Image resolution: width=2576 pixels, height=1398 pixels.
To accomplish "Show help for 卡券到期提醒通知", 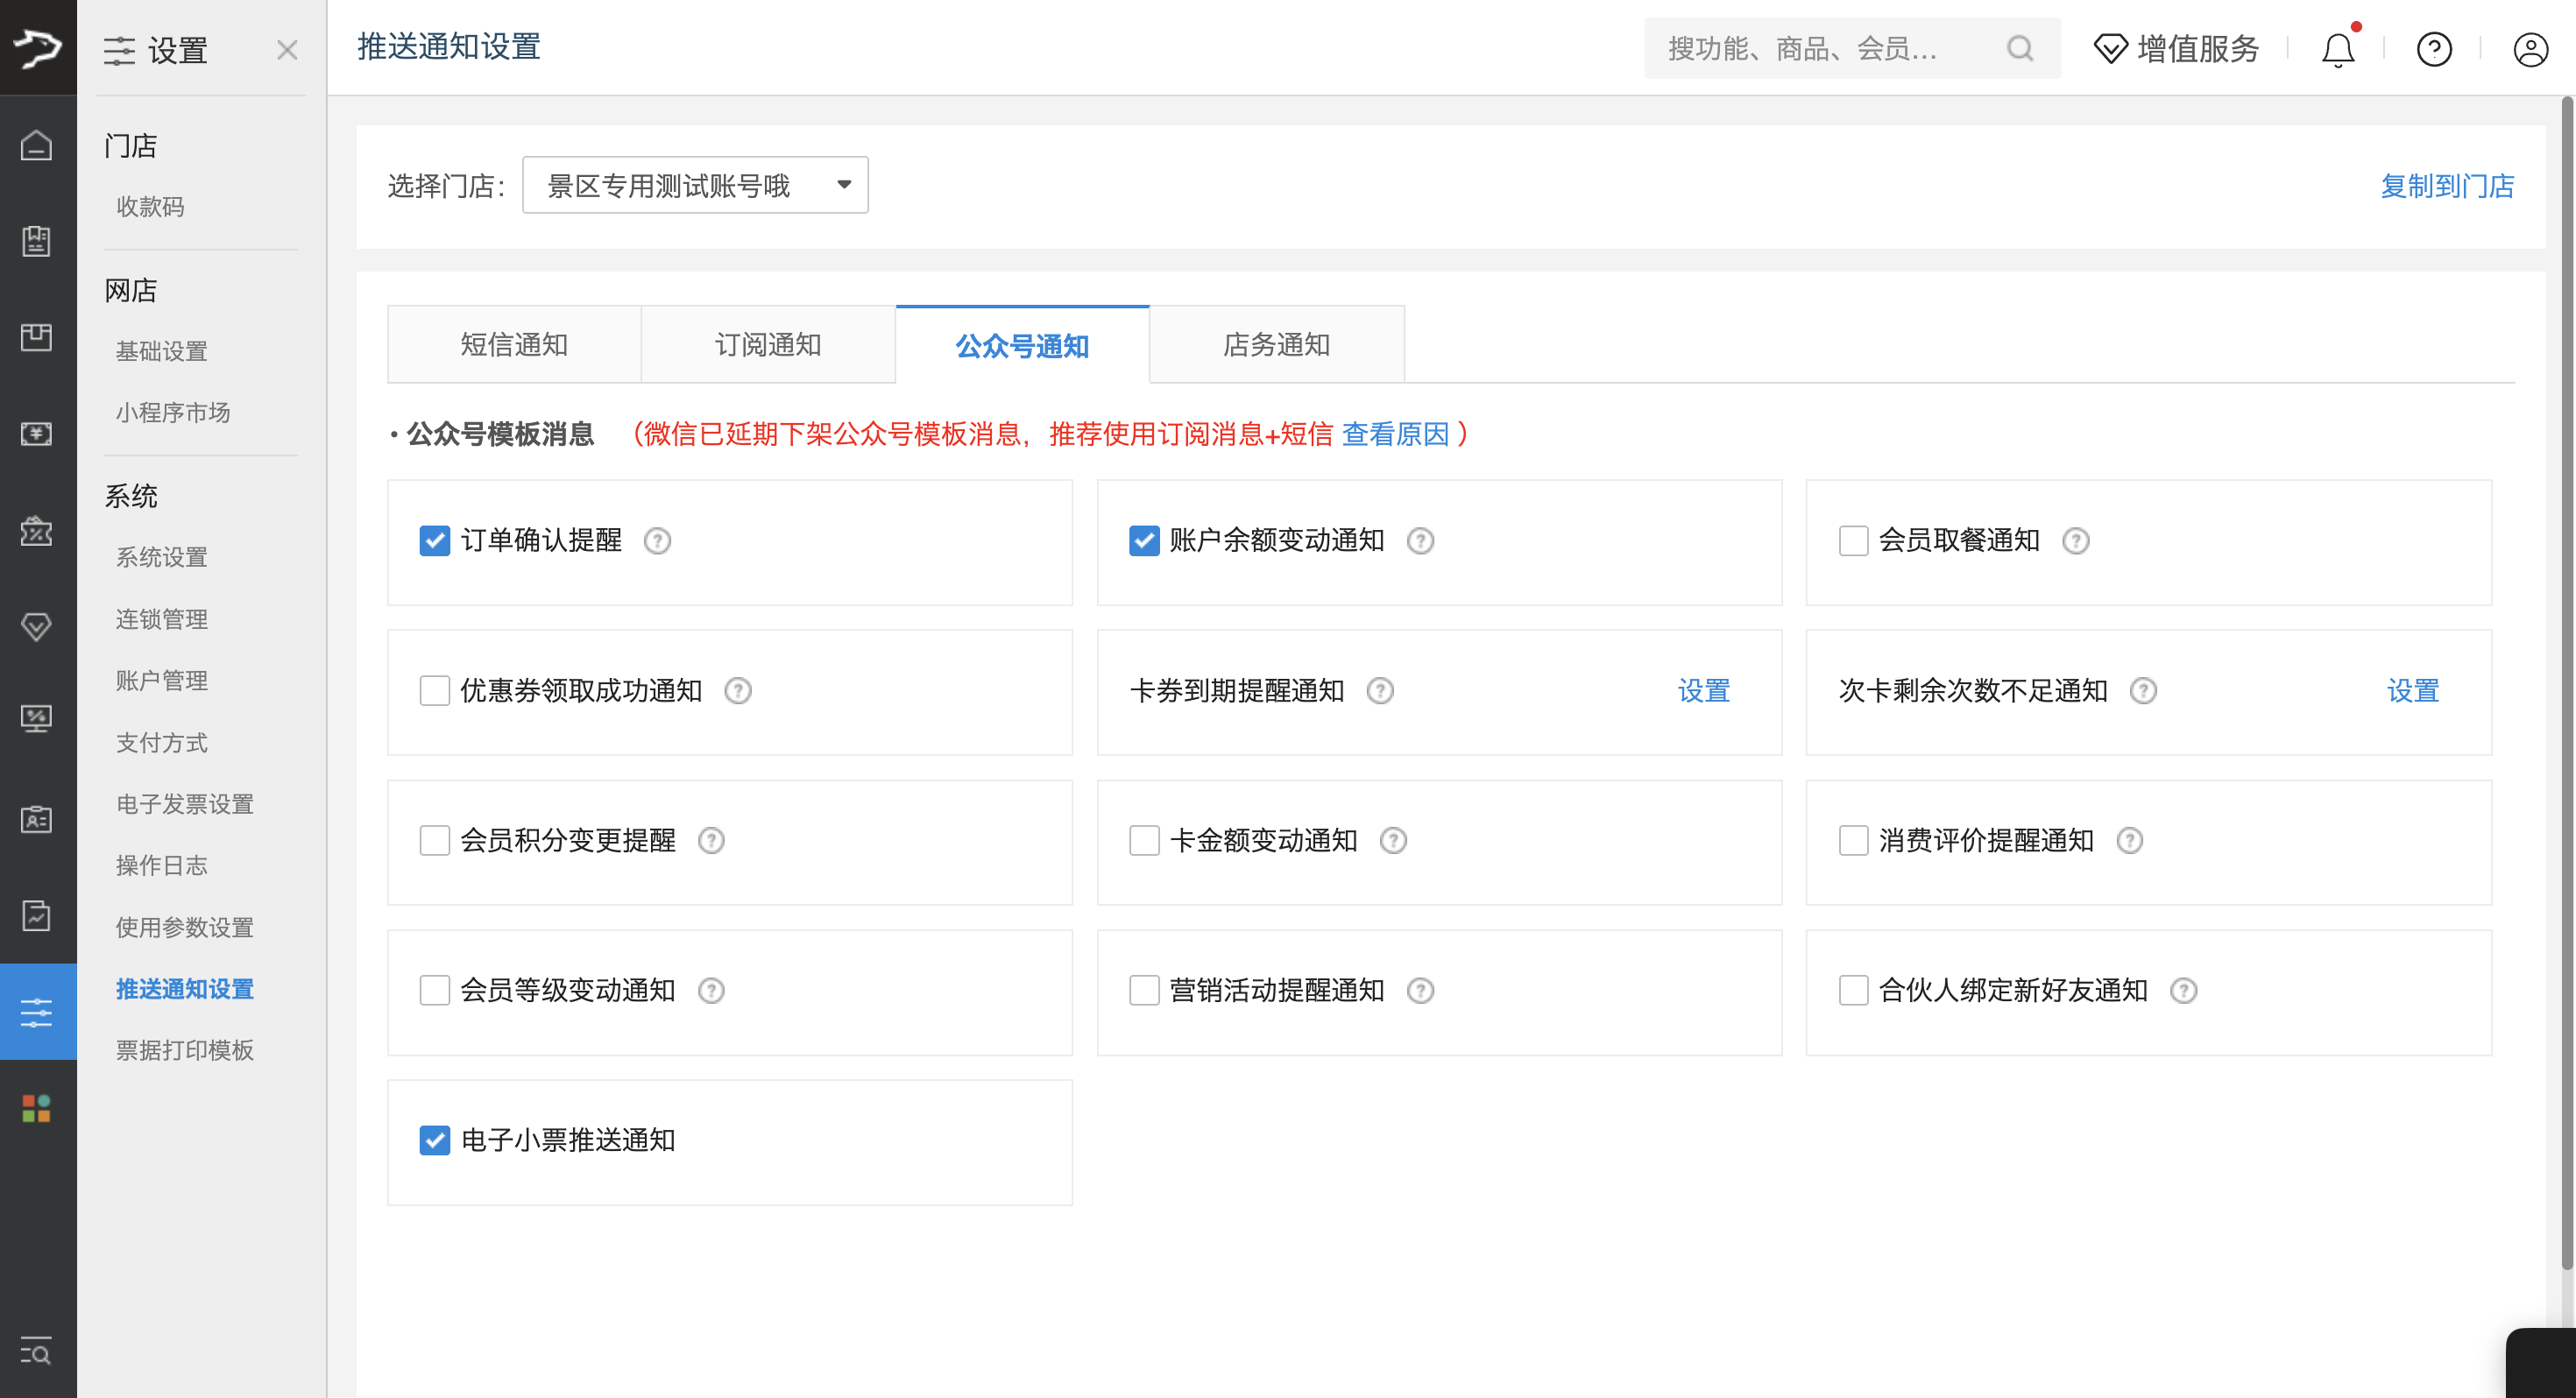I will [x=1380, y=691].
